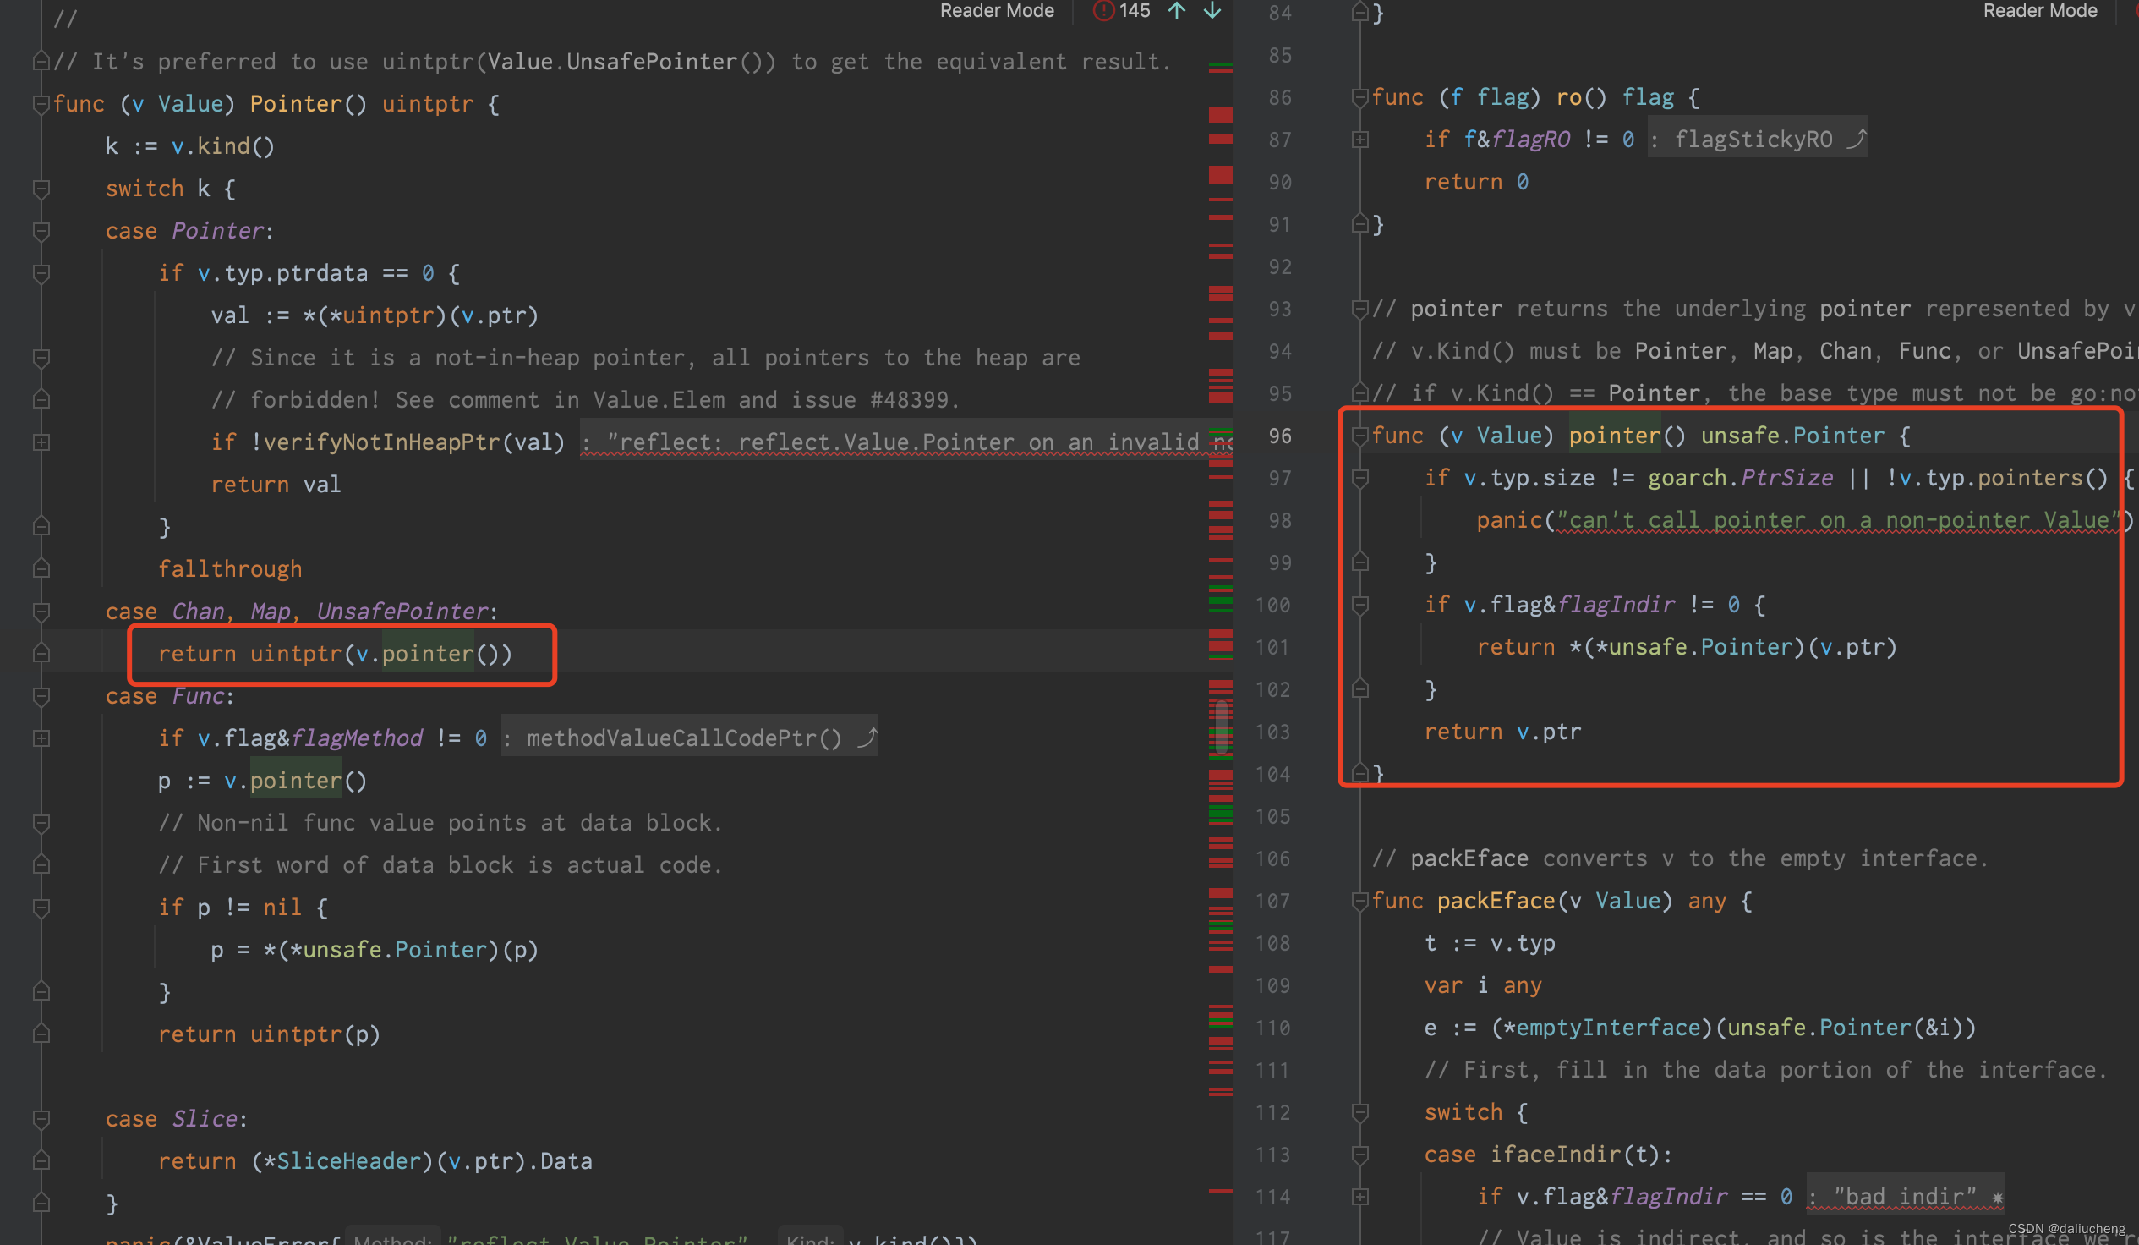Image resolution: width=2139 pixels, height=1245 pixels.
Task: Click 'return v.ptr' on line 103
Action: coord(1502,732)
